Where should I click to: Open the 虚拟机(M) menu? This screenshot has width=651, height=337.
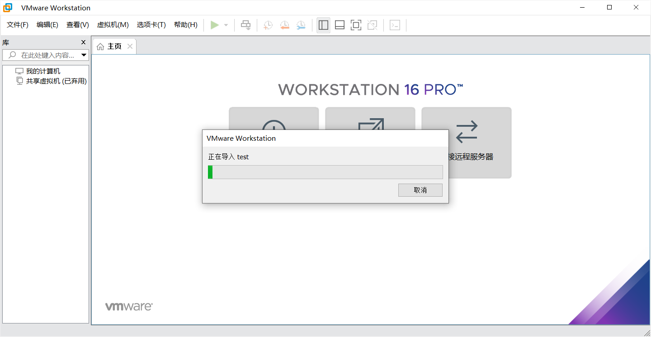[x=113, y=25]
